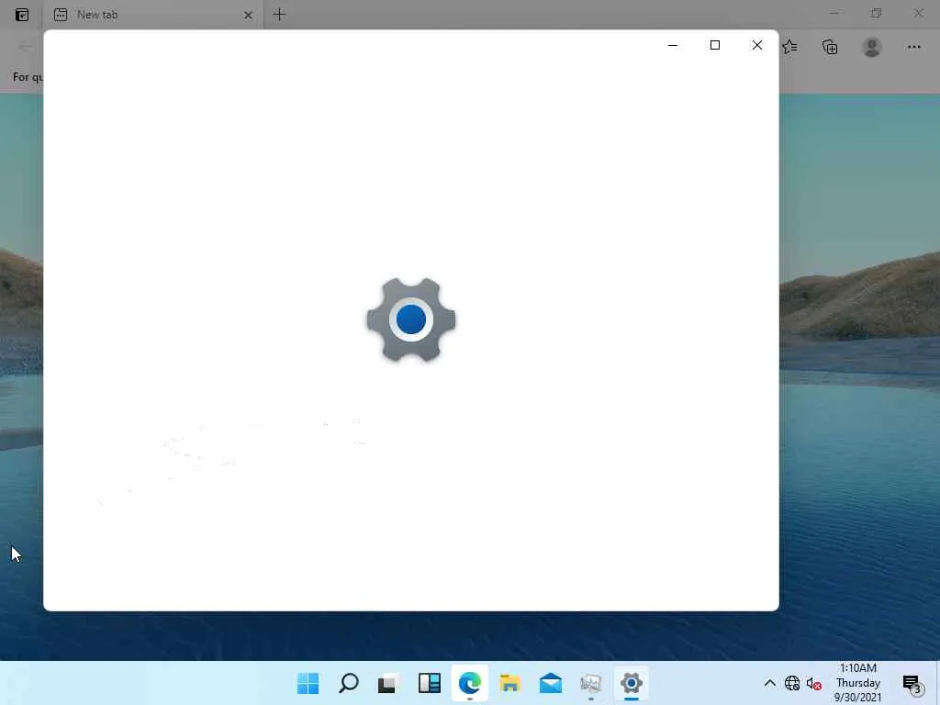Close the Edge browser window
This screenshot has height=705, width=940.
point(918,13)
